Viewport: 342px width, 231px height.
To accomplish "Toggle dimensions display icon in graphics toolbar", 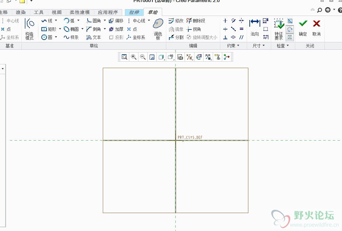I will pyautogui.click(x=208, y=57).
